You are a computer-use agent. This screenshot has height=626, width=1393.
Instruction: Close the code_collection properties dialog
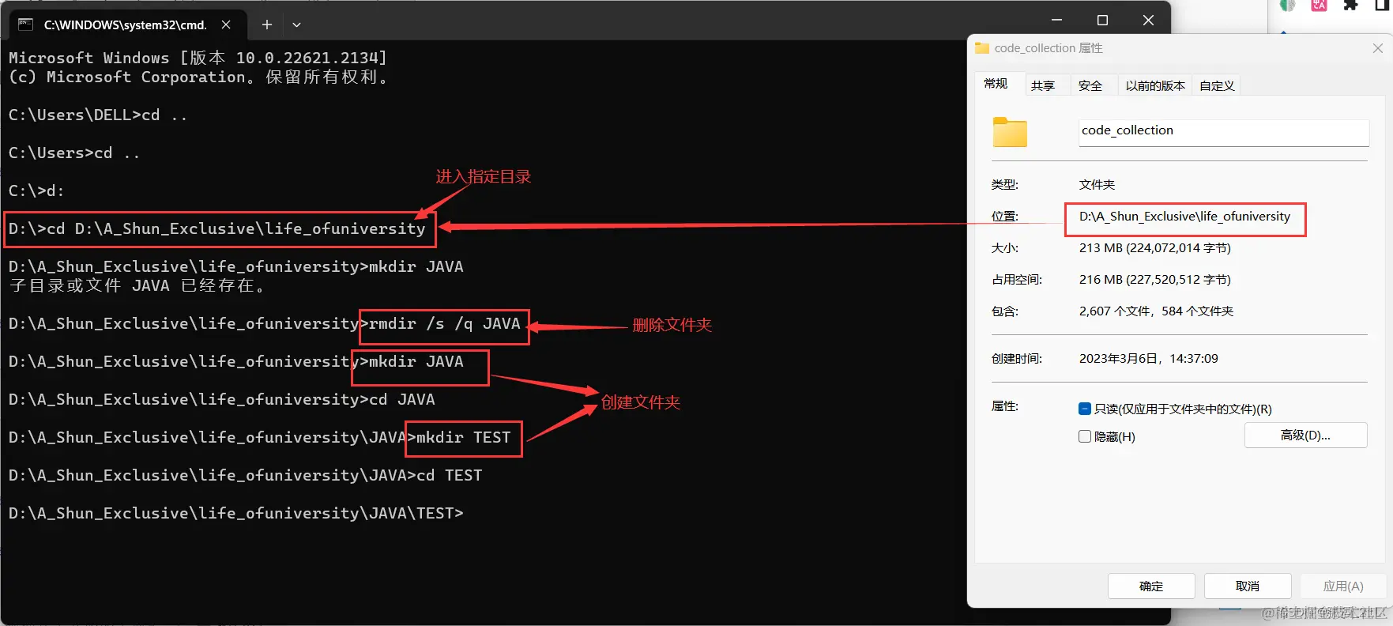1377,48
